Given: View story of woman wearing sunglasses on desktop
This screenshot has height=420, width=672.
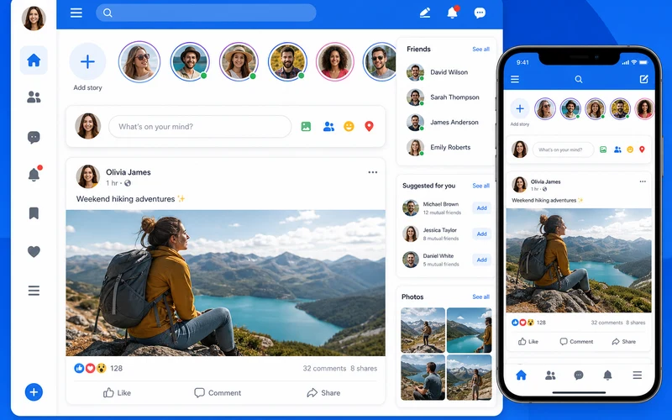Looking at the screenshot, I should (x=139, y=61).
